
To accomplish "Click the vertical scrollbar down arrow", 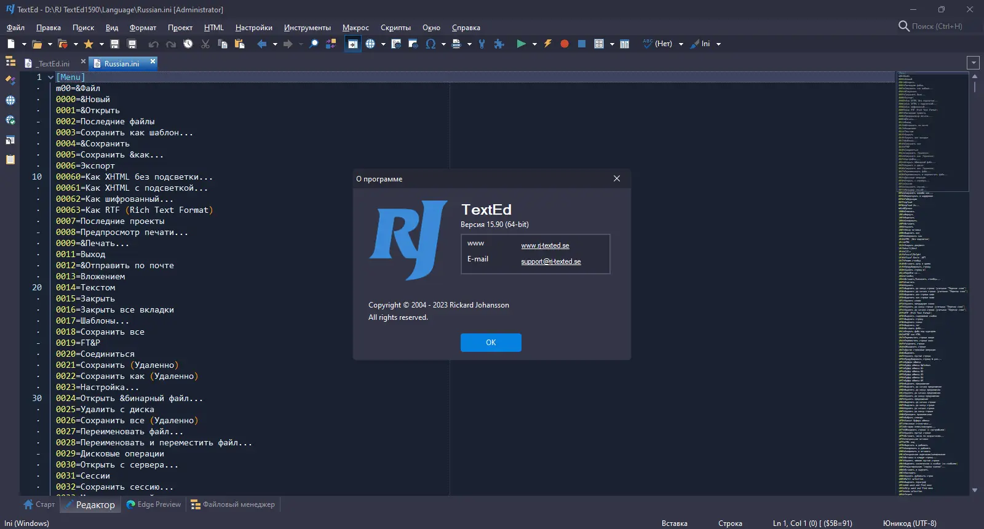I will pyautogui.click(x=975, y=490).
